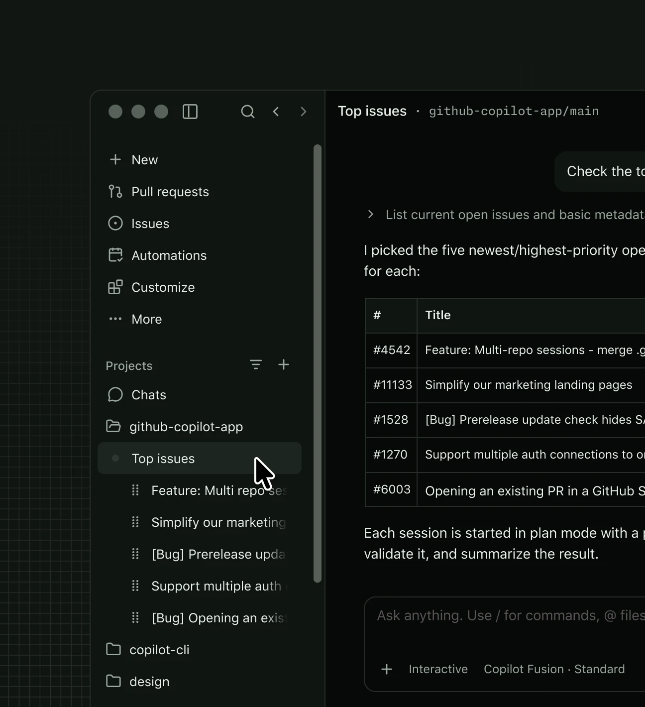The height and width of the screenshot is (707, 645).
Task: Collapse the github-copilot-app project folder
Action: [200, 427]
